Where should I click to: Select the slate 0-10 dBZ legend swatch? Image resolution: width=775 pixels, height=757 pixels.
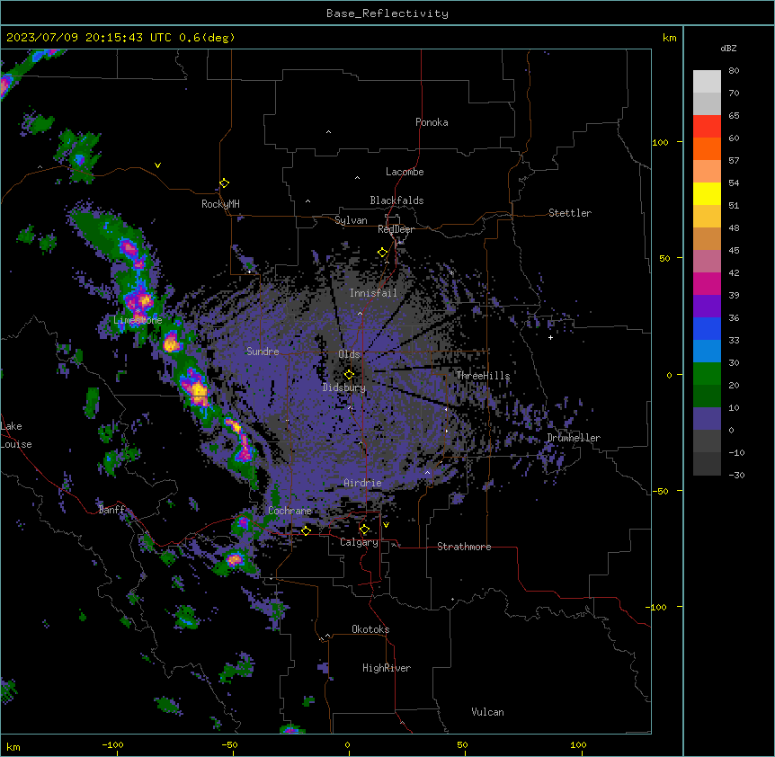click(x=707, y=419)
